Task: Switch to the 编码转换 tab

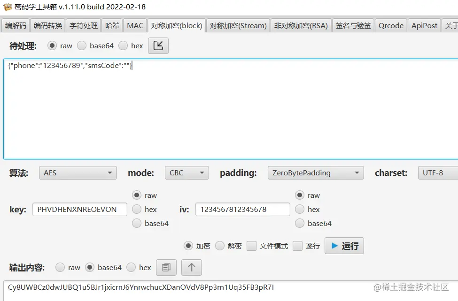Action: (x=48, y=26)
